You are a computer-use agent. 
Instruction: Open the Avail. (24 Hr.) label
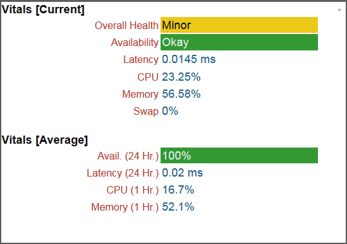pos(128,156)
